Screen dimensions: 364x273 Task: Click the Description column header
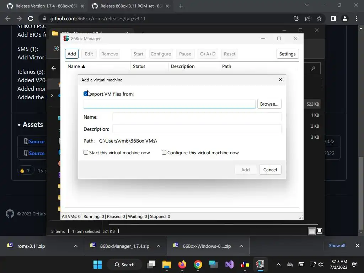(x=194, y=66)
